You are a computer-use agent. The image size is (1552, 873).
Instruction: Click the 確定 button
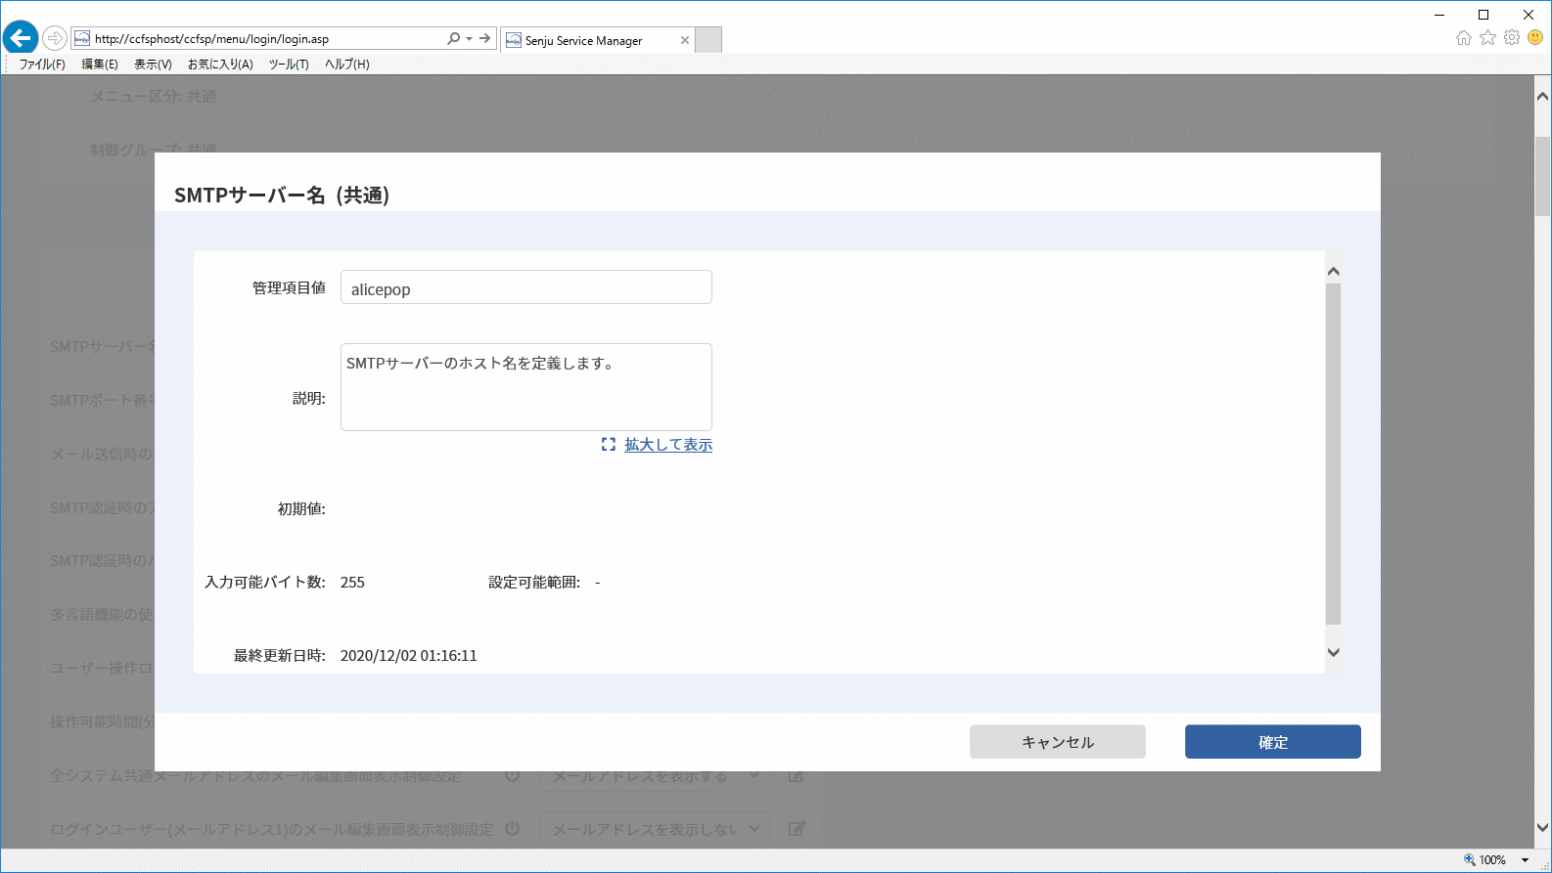pyautogui.click(x=1273, y=742)
